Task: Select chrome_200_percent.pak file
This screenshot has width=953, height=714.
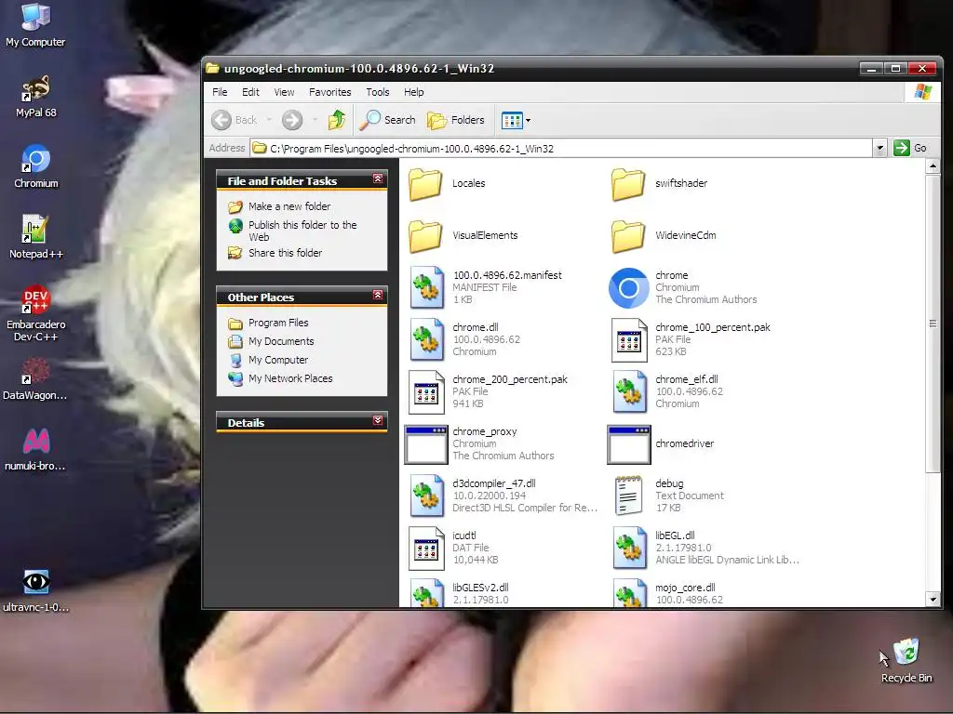Action: click(x=488, y=391)
